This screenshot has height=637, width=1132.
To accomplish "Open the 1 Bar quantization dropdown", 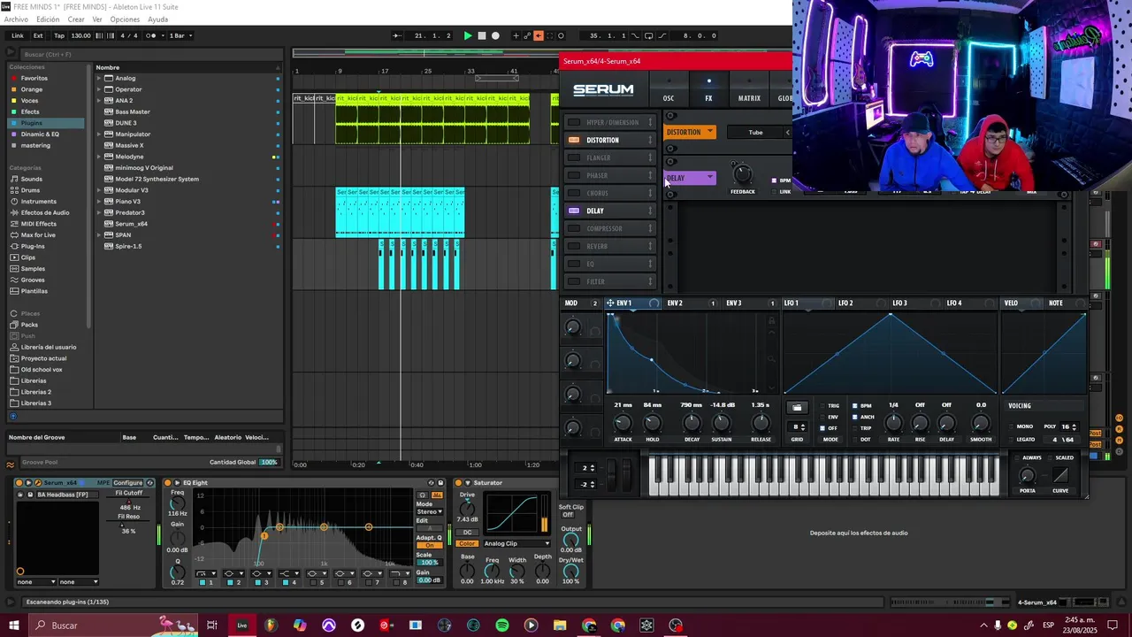I will [180, 35].
